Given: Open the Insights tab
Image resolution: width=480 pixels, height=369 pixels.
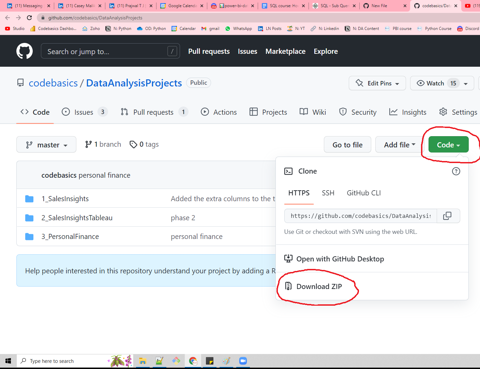Looking at the screenshot, I should 408,112.
